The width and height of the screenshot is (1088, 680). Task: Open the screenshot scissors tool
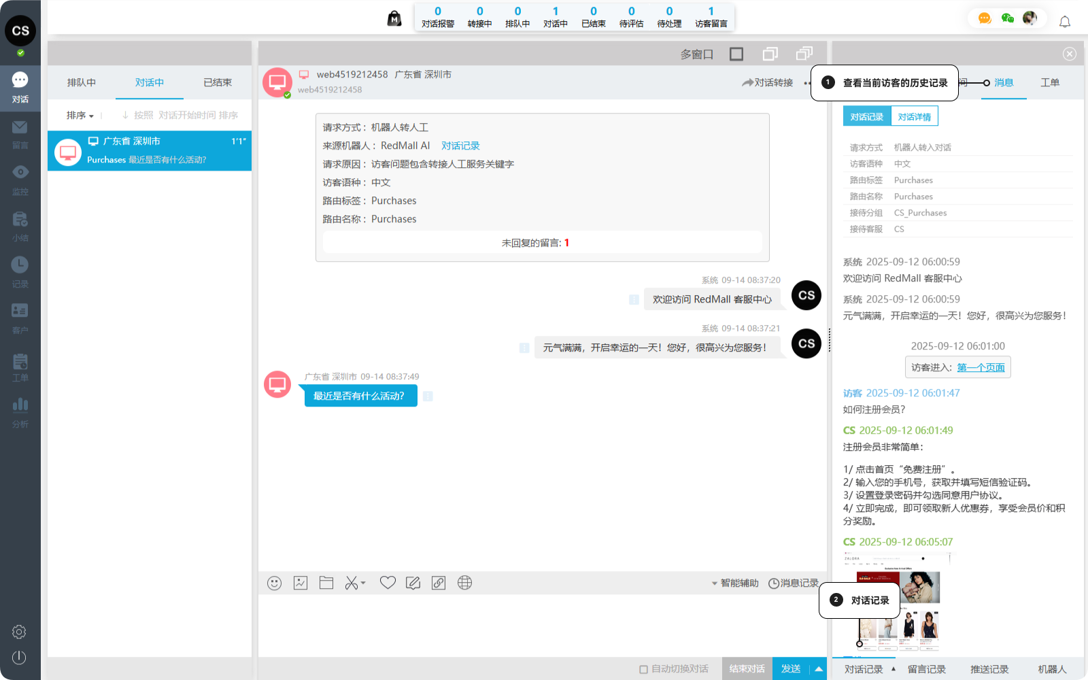352,583
